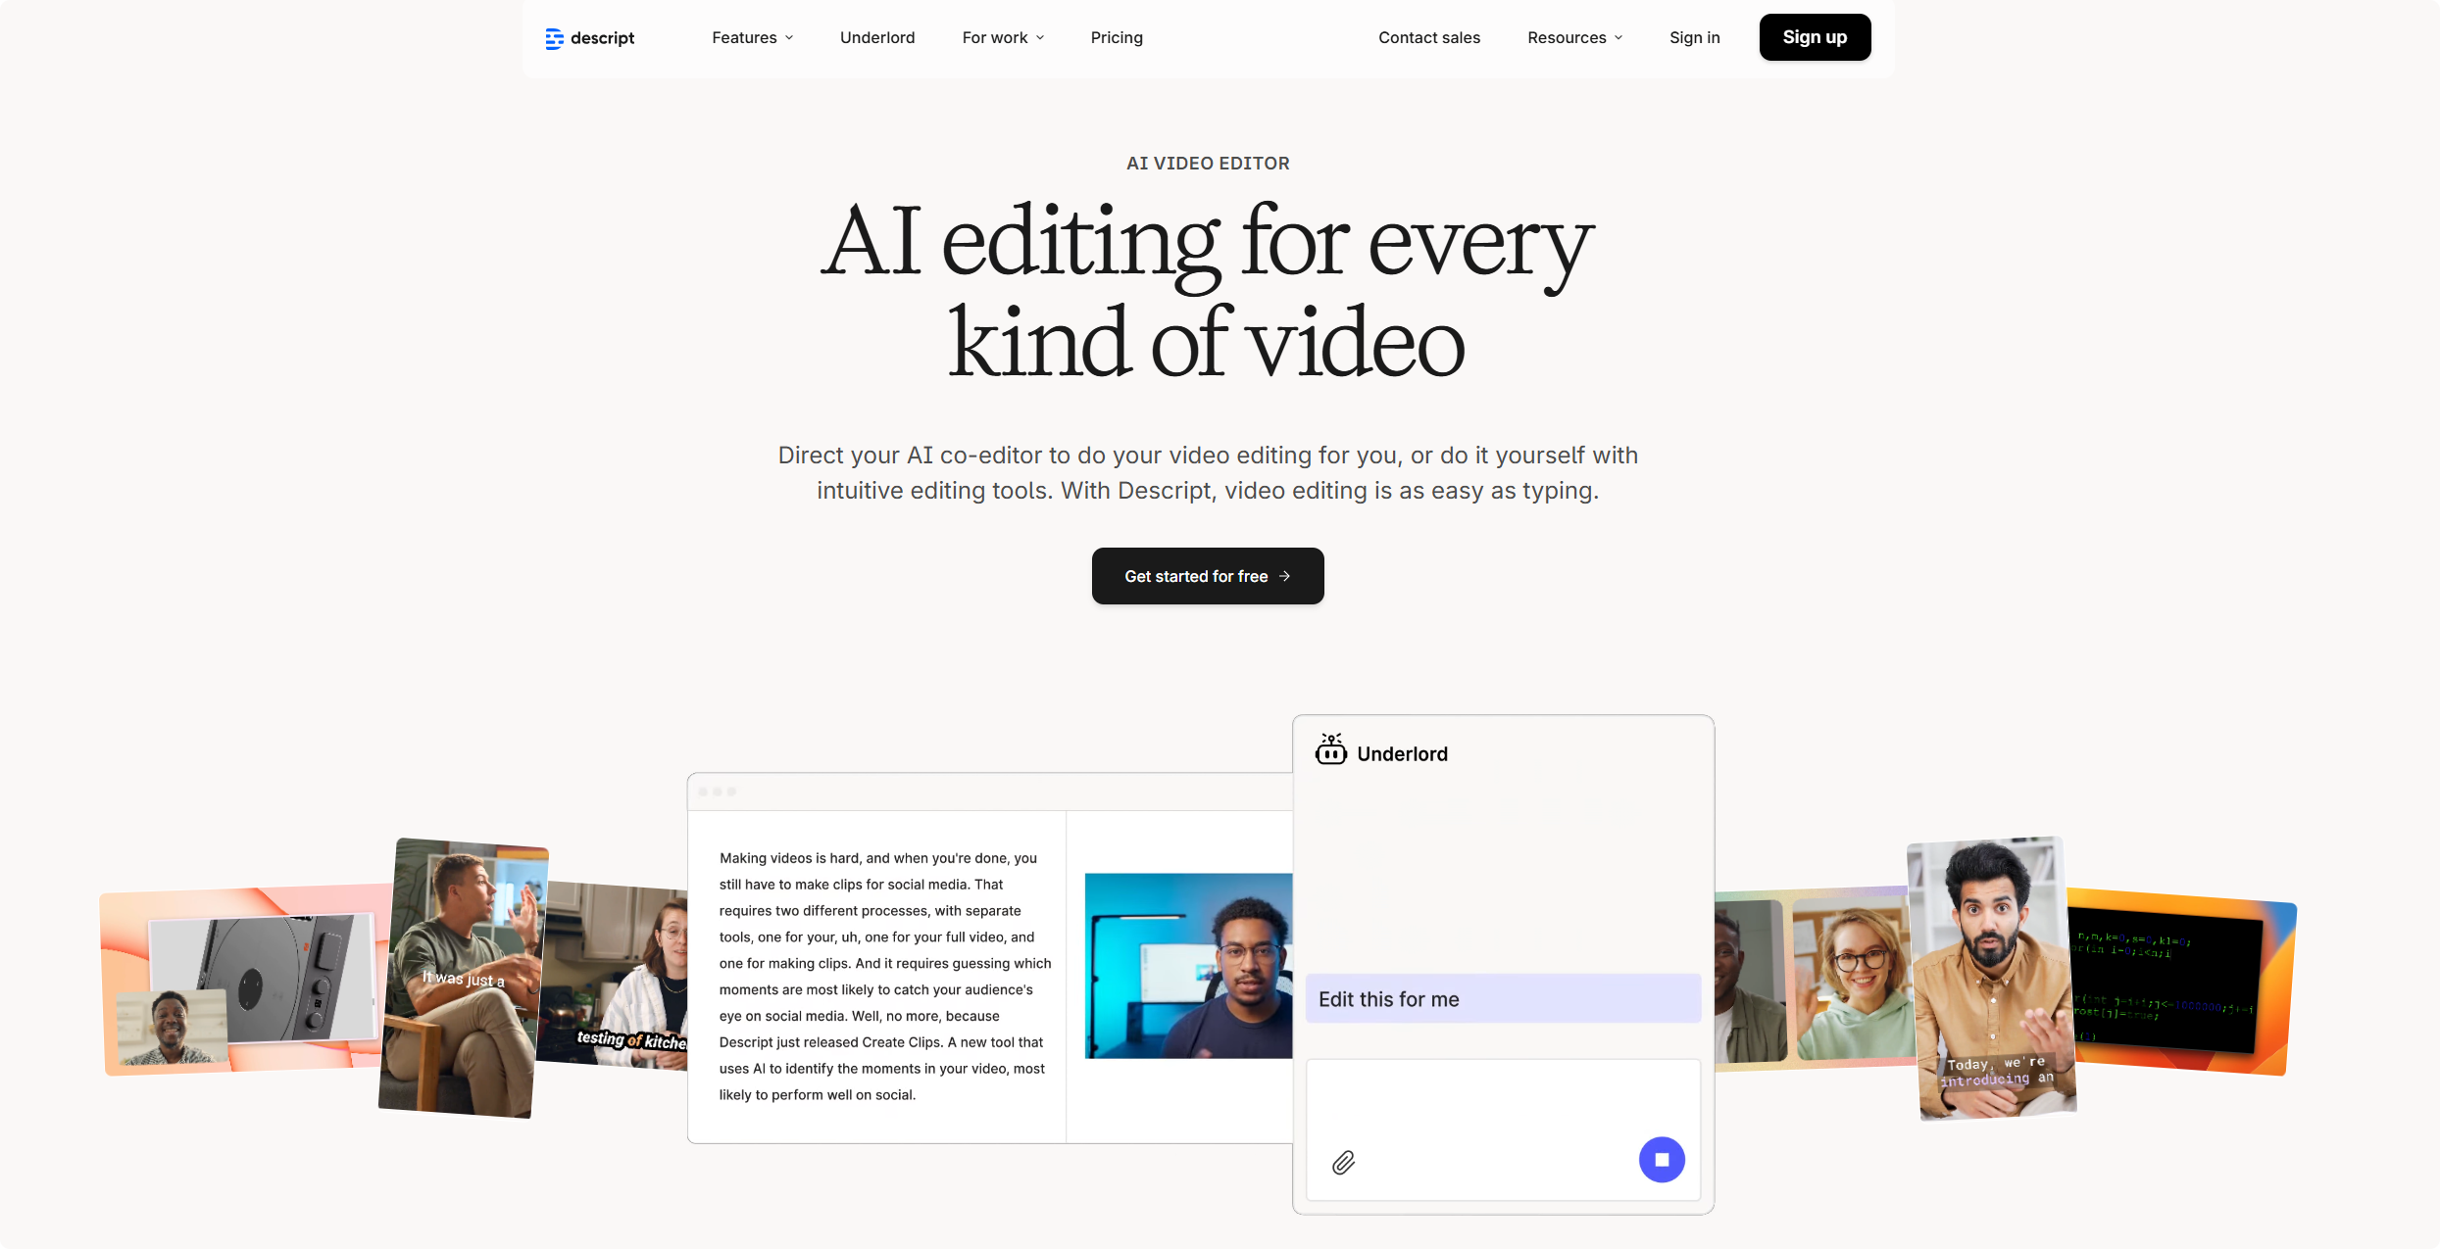Click the Underlord robot icon

[1330, 750]
